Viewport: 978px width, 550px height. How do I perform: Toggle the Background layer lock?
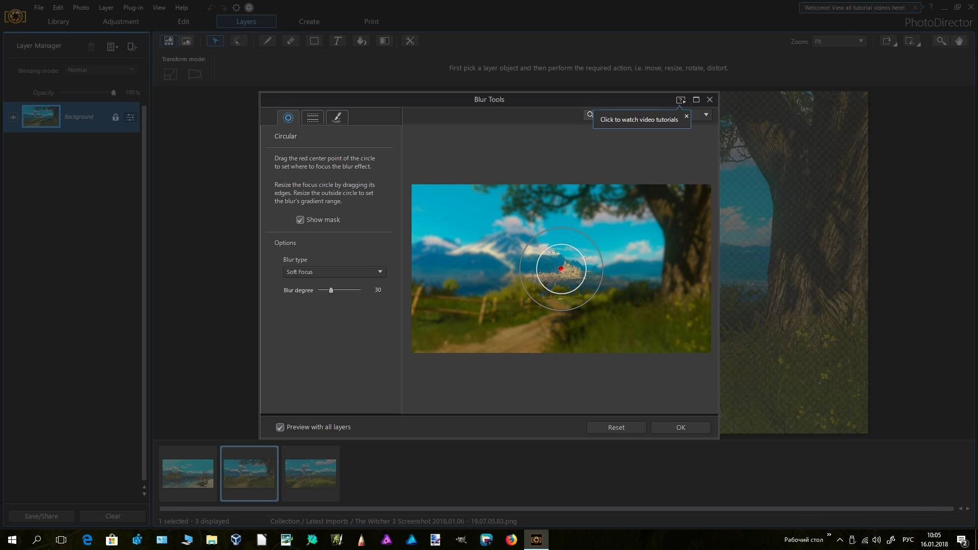[116, 117]
